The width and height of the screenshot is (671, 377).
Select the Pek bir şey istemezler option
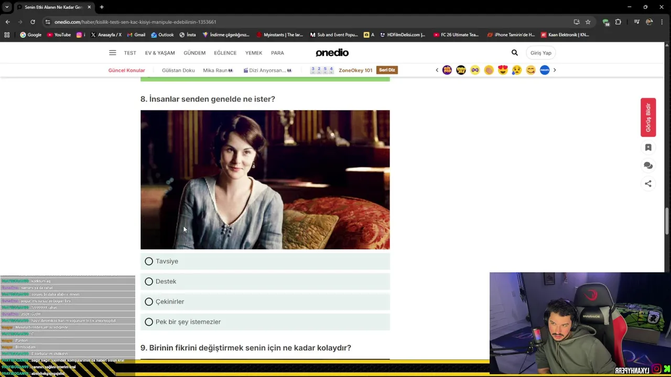click(x=265, y=322)
